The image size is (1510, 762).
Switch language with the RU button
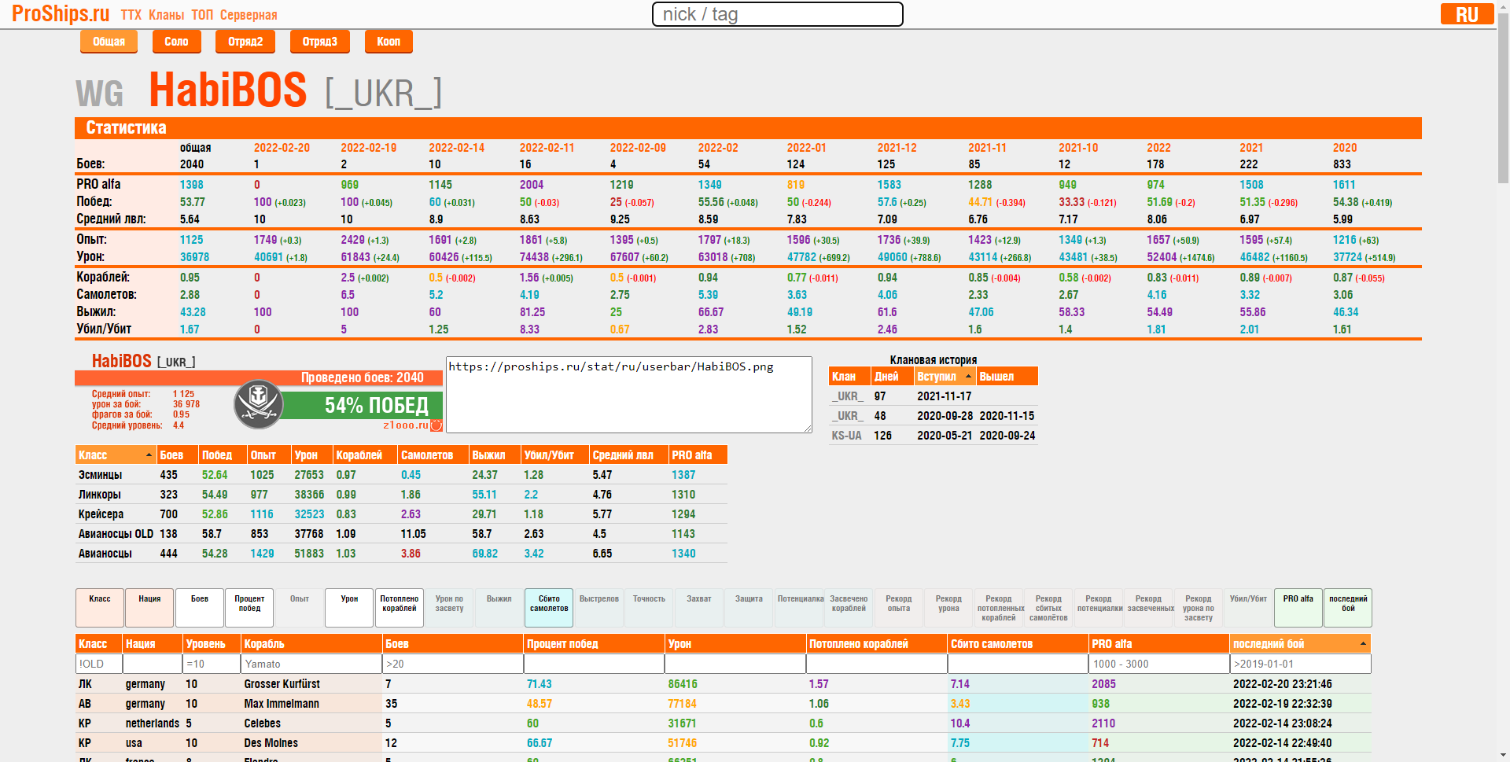(1467, 14)
